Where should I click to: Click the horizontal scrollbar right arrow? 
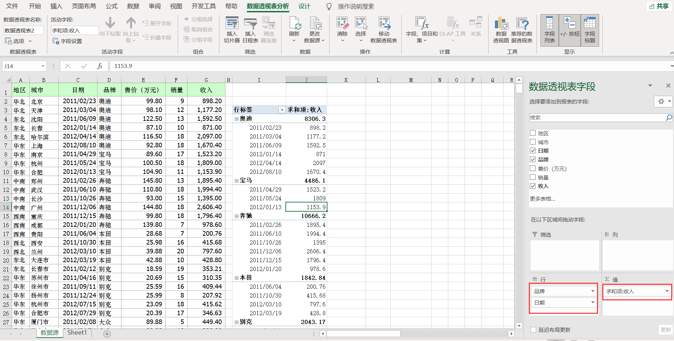pos(511,334)
